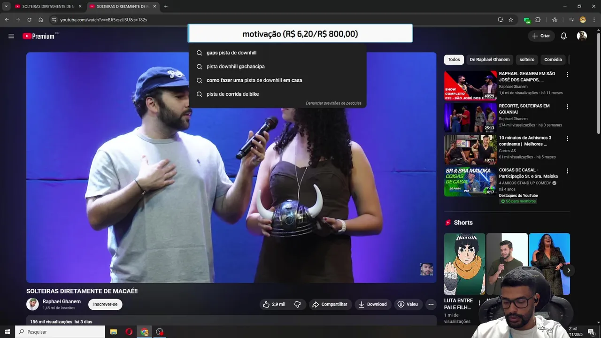The image size is (601, 338).
Task: Open COISAS DE CASAL video thumbnail
Action: point(470,182)
